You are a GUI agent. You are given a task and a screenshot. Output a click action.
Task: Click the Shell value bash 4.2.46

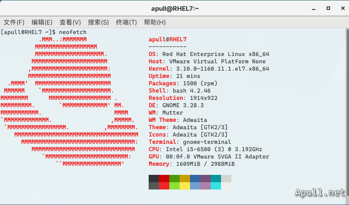(192, 91)
